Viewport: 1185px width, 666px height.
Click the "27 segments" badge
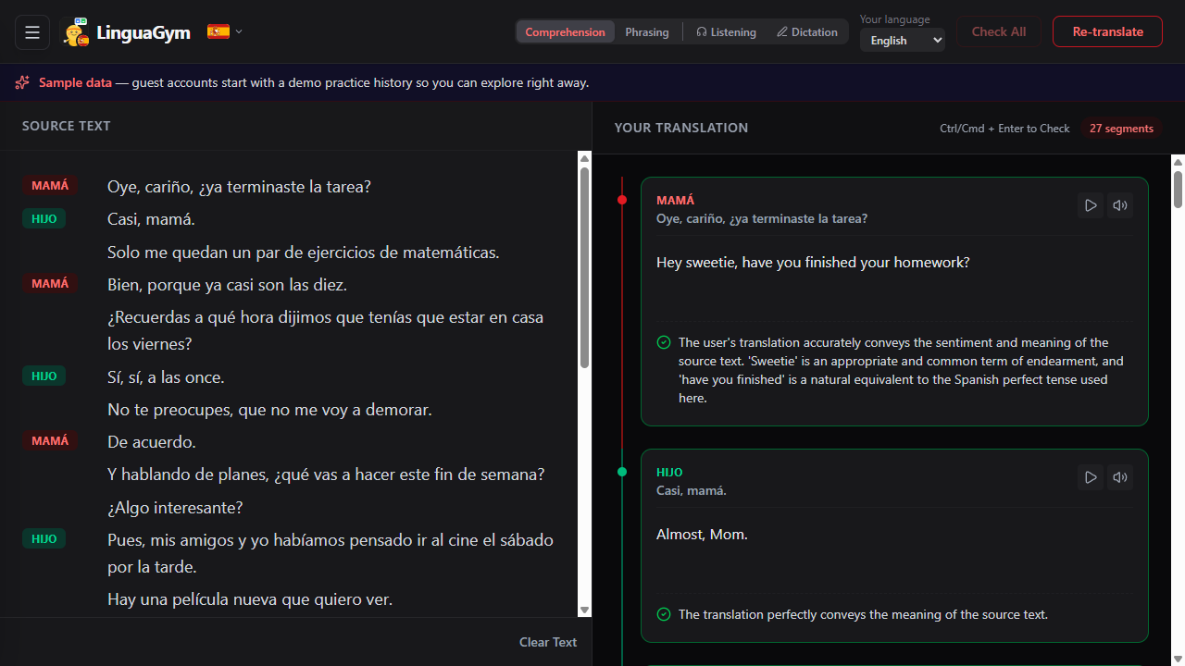click(1121, 129)
